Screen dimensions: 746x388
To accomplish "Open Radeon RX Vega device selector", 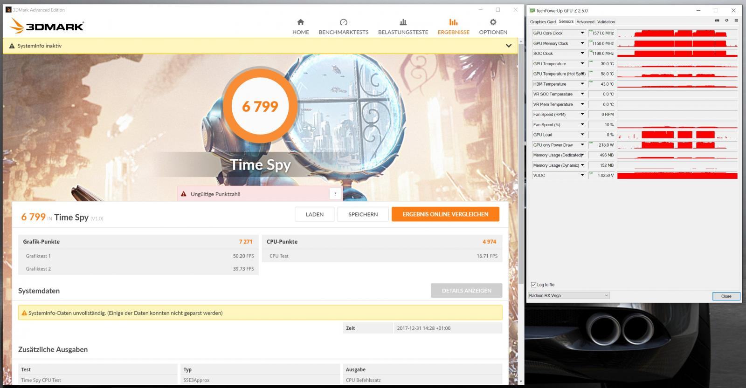I will click(569, 295).
